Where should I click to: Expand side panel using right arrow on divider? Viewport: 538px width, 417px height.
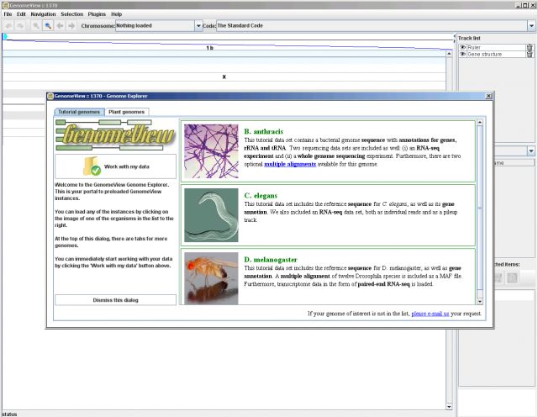click(455, 40)
